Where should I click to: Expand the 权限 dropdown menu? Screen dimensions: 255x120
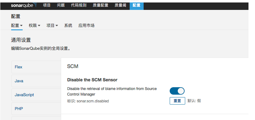[34, 26]
